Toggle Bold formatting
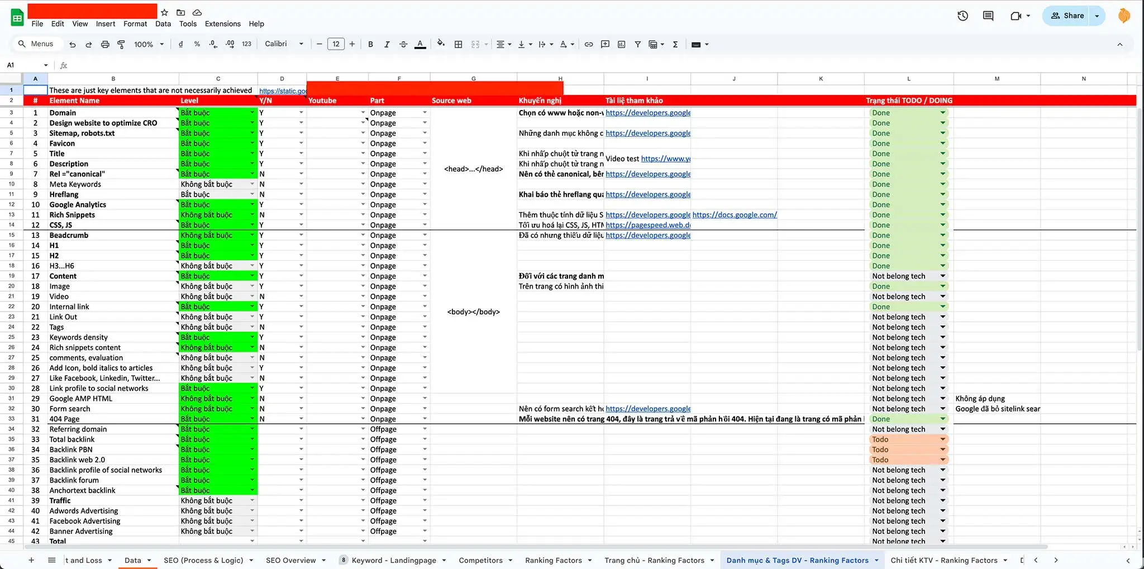 pos(370,45)
